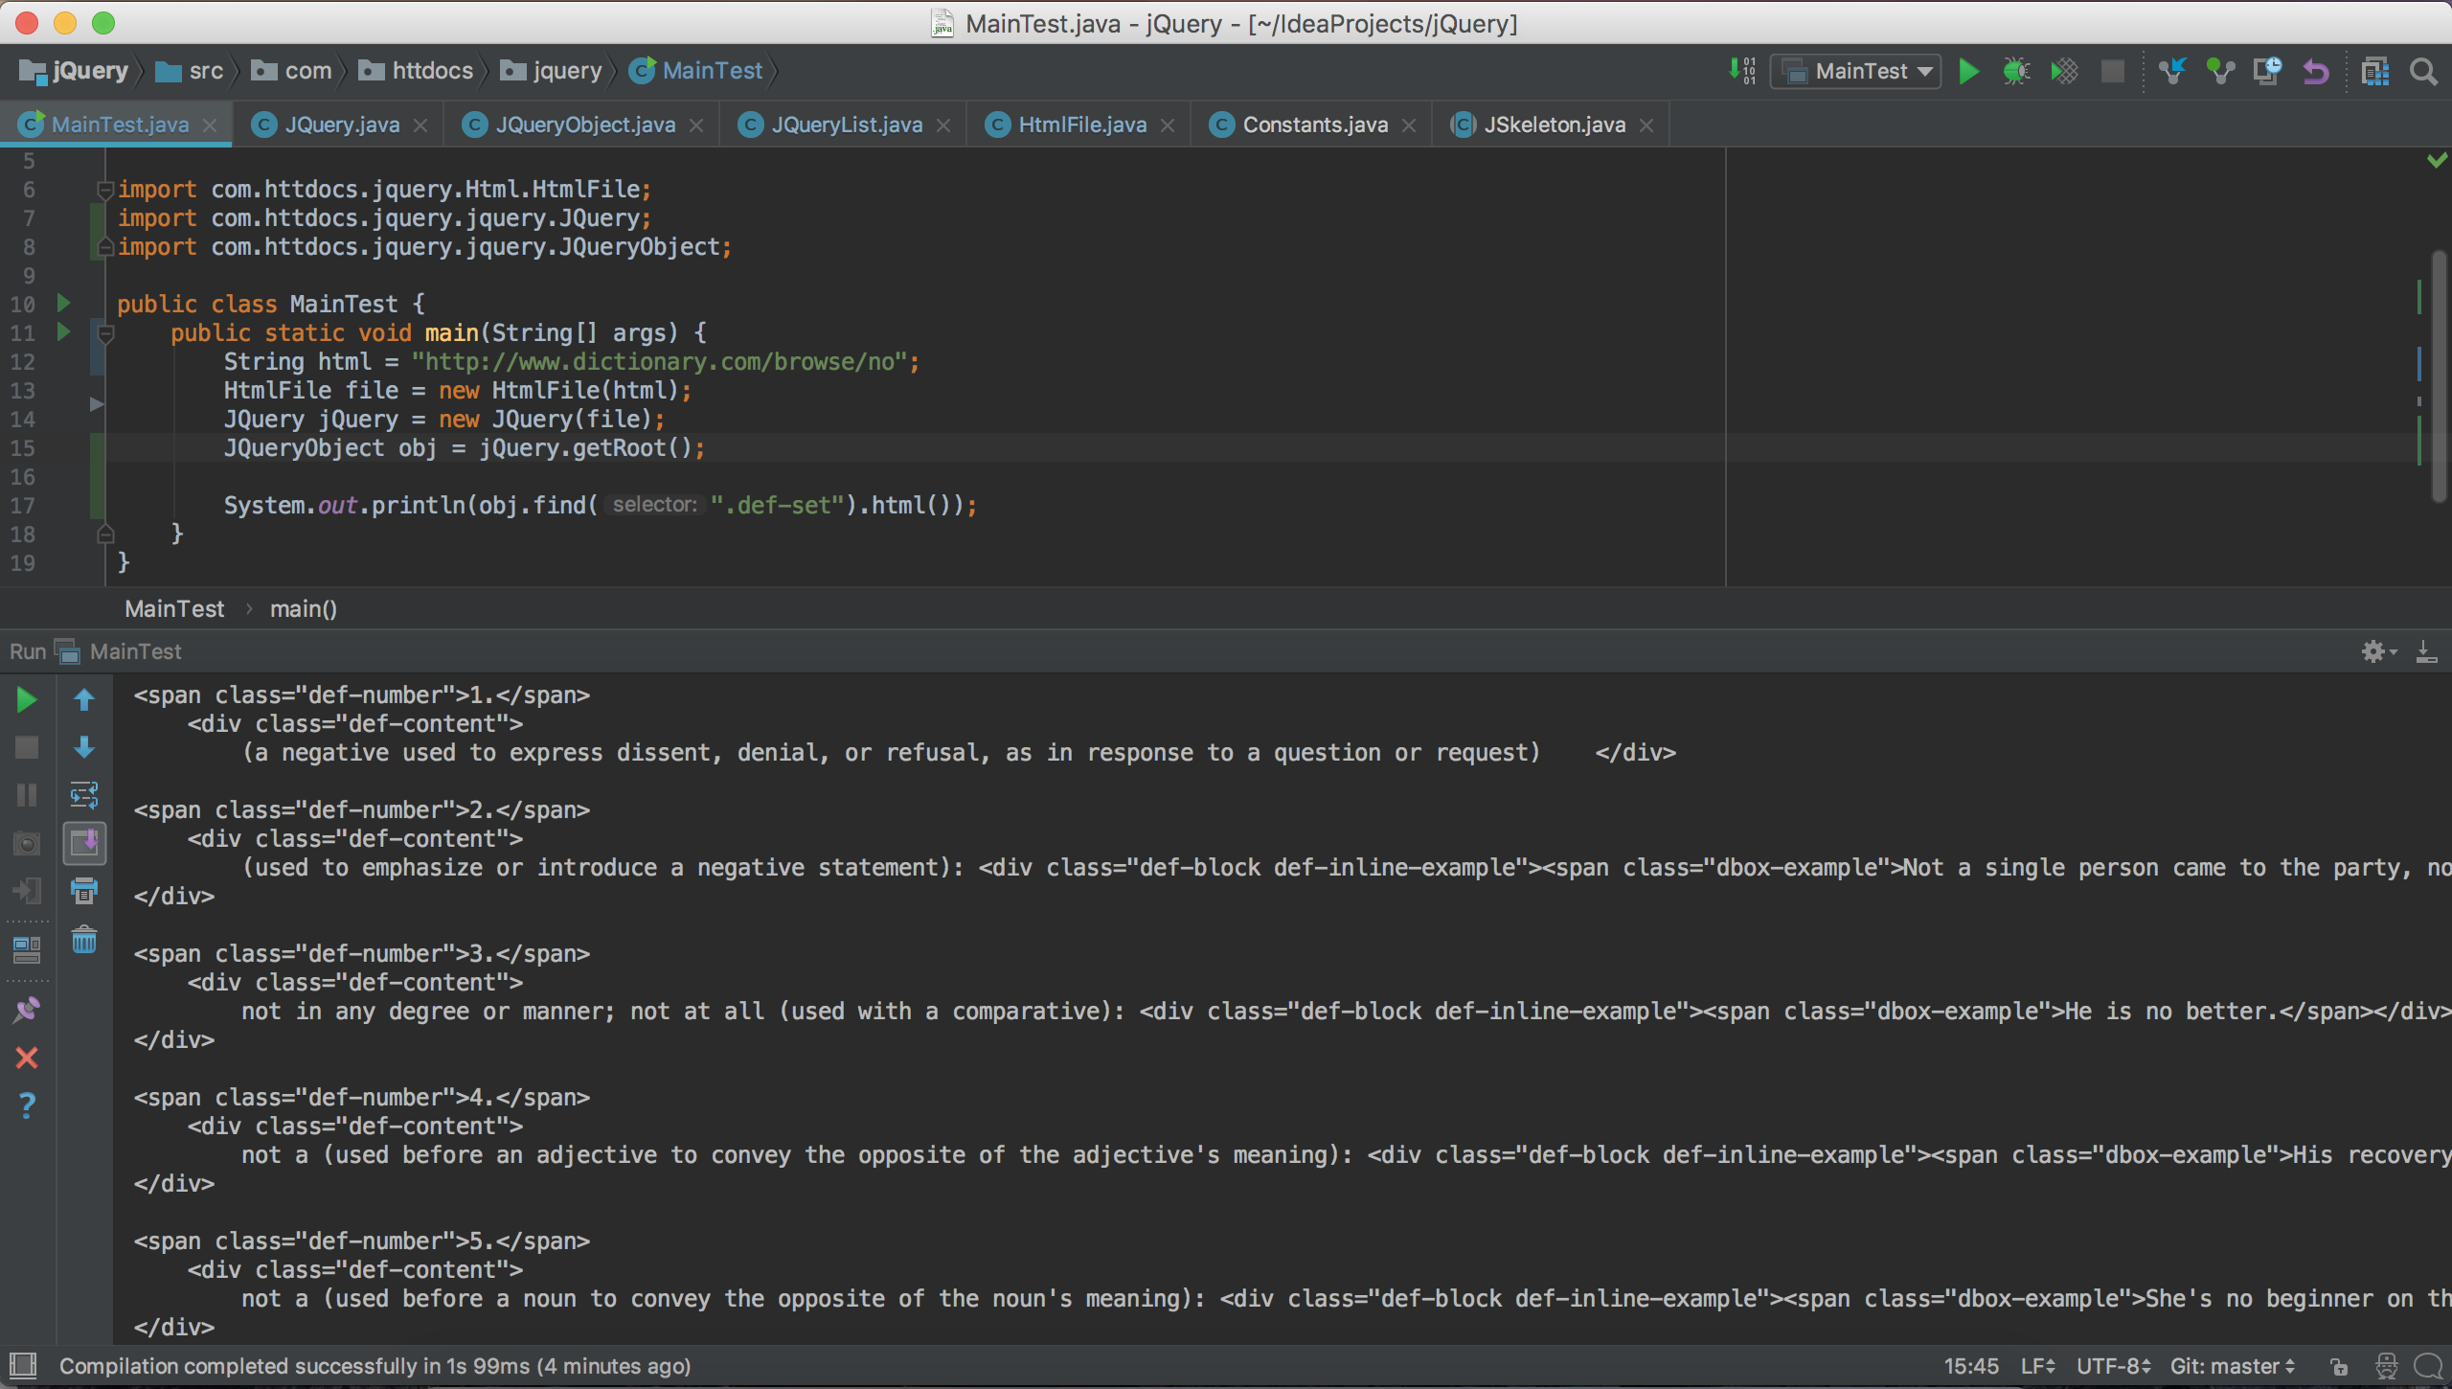Collapse the main method fold on line 11
Screen dimensions: 2452x1389
click(106, 333)
